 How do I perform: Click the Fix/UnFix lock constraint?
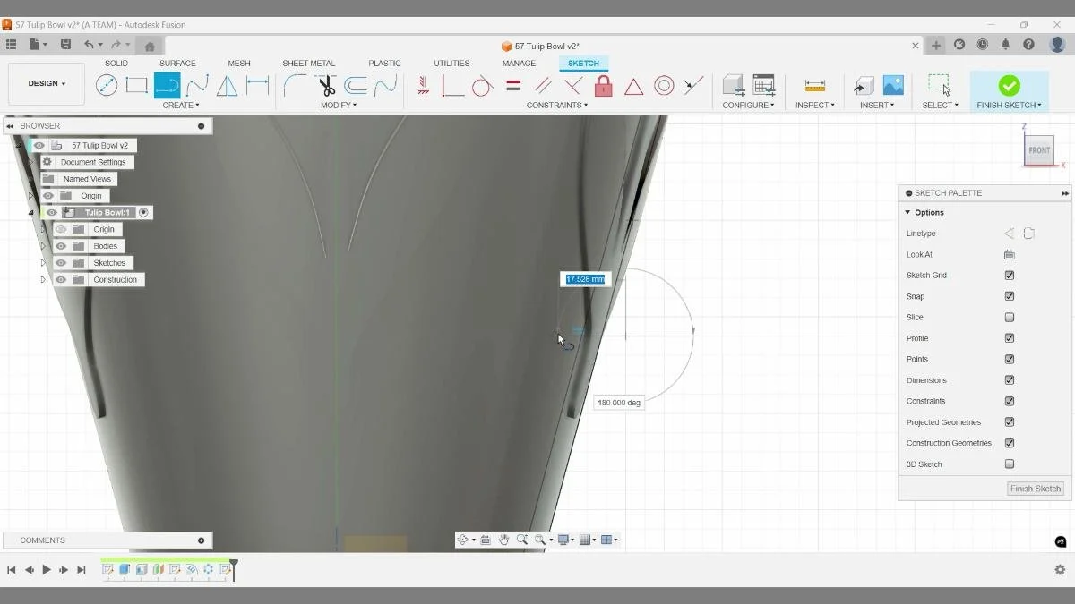(x=603, y=85)
